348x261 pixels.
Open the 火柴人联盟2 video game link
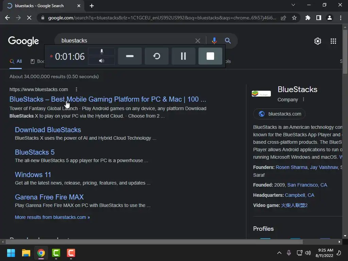(x=294, y=206)
